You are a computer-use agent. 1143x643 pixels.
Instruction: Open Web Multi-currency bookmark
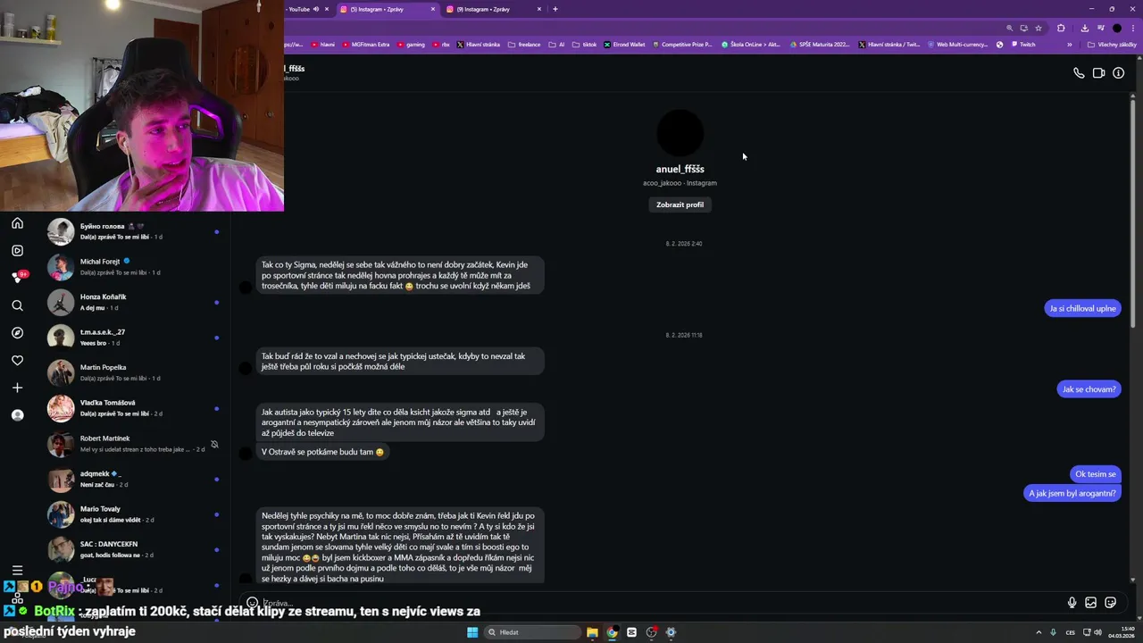point(958,45)
